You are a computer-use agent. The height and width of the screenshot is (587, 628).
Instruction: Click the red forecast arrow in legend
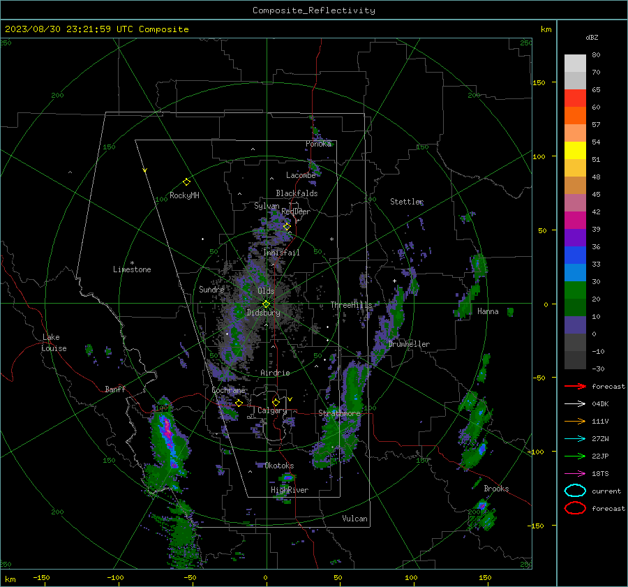click(x=575, y=386)
